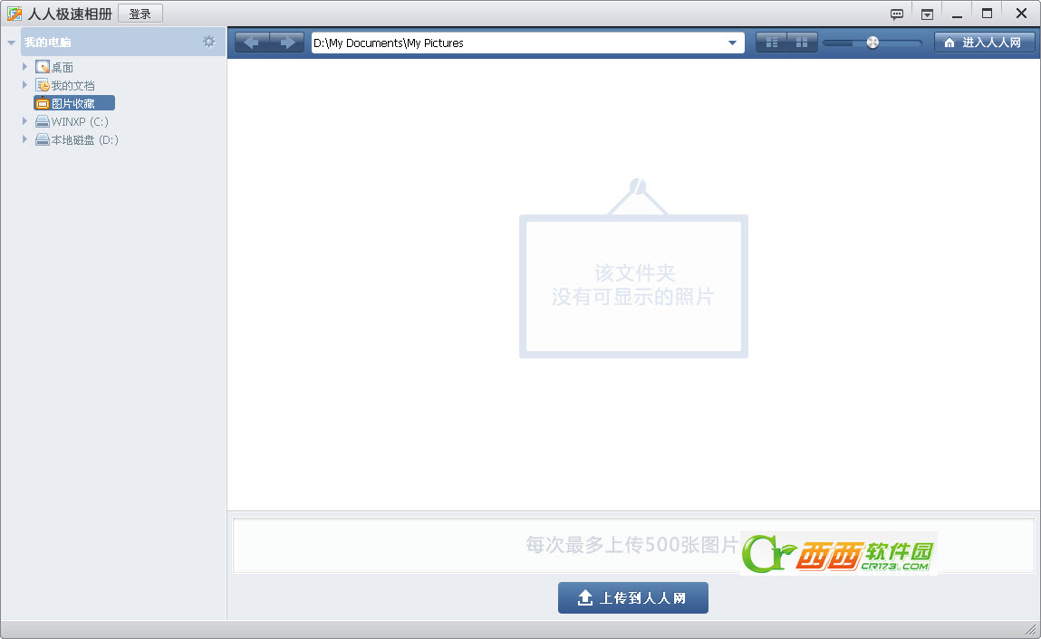Click the resize grip in status bar corner
The height and width of the screenshot is (639, 1041).
[x=1031, y=630]
